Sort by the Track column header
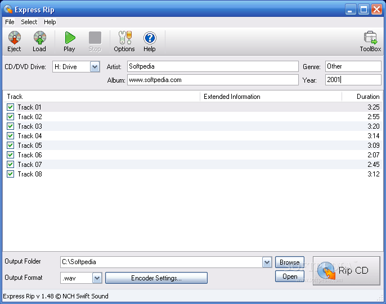Screen dimensions: 386x304 tap(102, 97)
